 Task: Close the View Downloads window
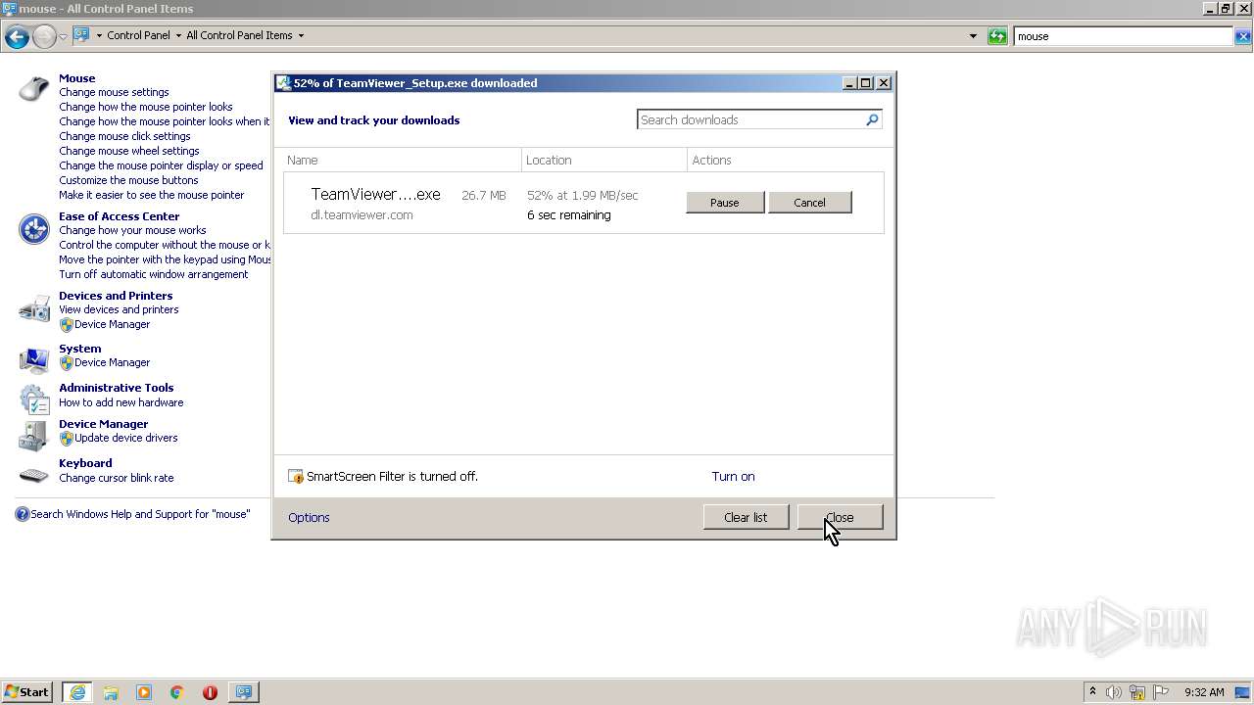[841, 517]
